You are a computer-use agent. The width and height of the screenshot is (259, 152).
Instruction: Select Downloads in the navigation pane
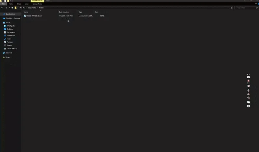[x=11, y=35]
